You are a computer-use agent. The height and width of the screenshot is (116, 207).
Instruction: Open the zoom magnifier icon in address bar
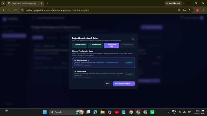179,10
